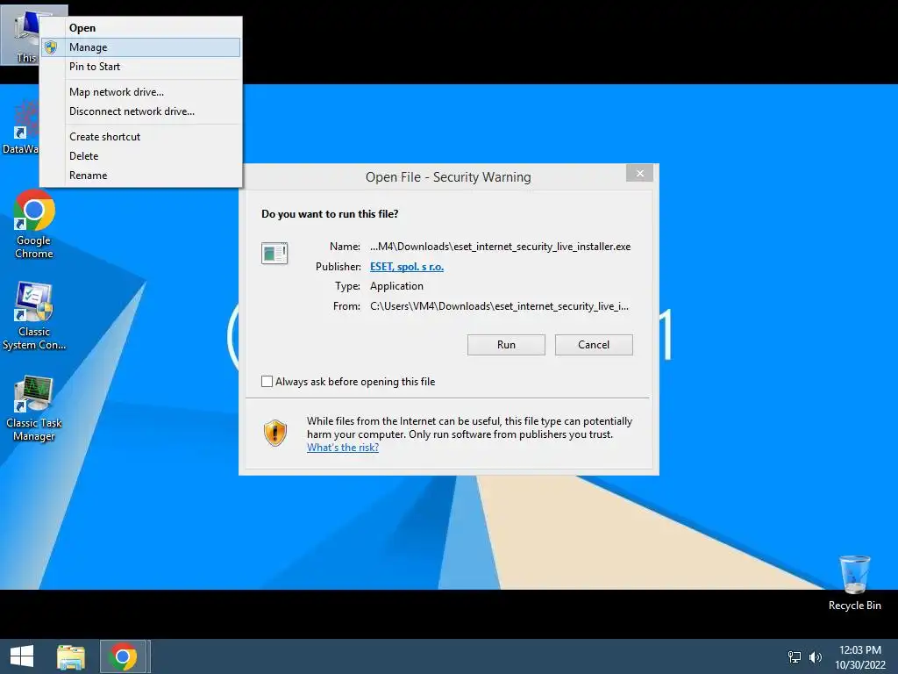Choose Manage in the context menu
898x674 pixels.
tap(141, 47)
